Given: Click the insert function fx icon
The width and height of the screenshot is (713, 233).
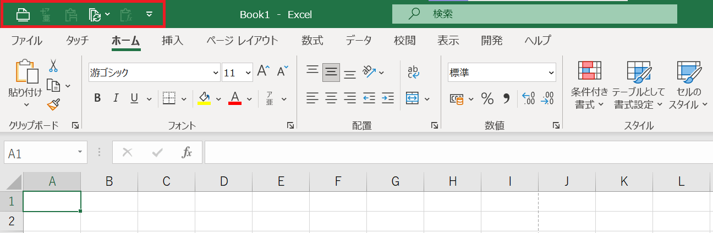Looking at the screenshot, I should 187,153.
